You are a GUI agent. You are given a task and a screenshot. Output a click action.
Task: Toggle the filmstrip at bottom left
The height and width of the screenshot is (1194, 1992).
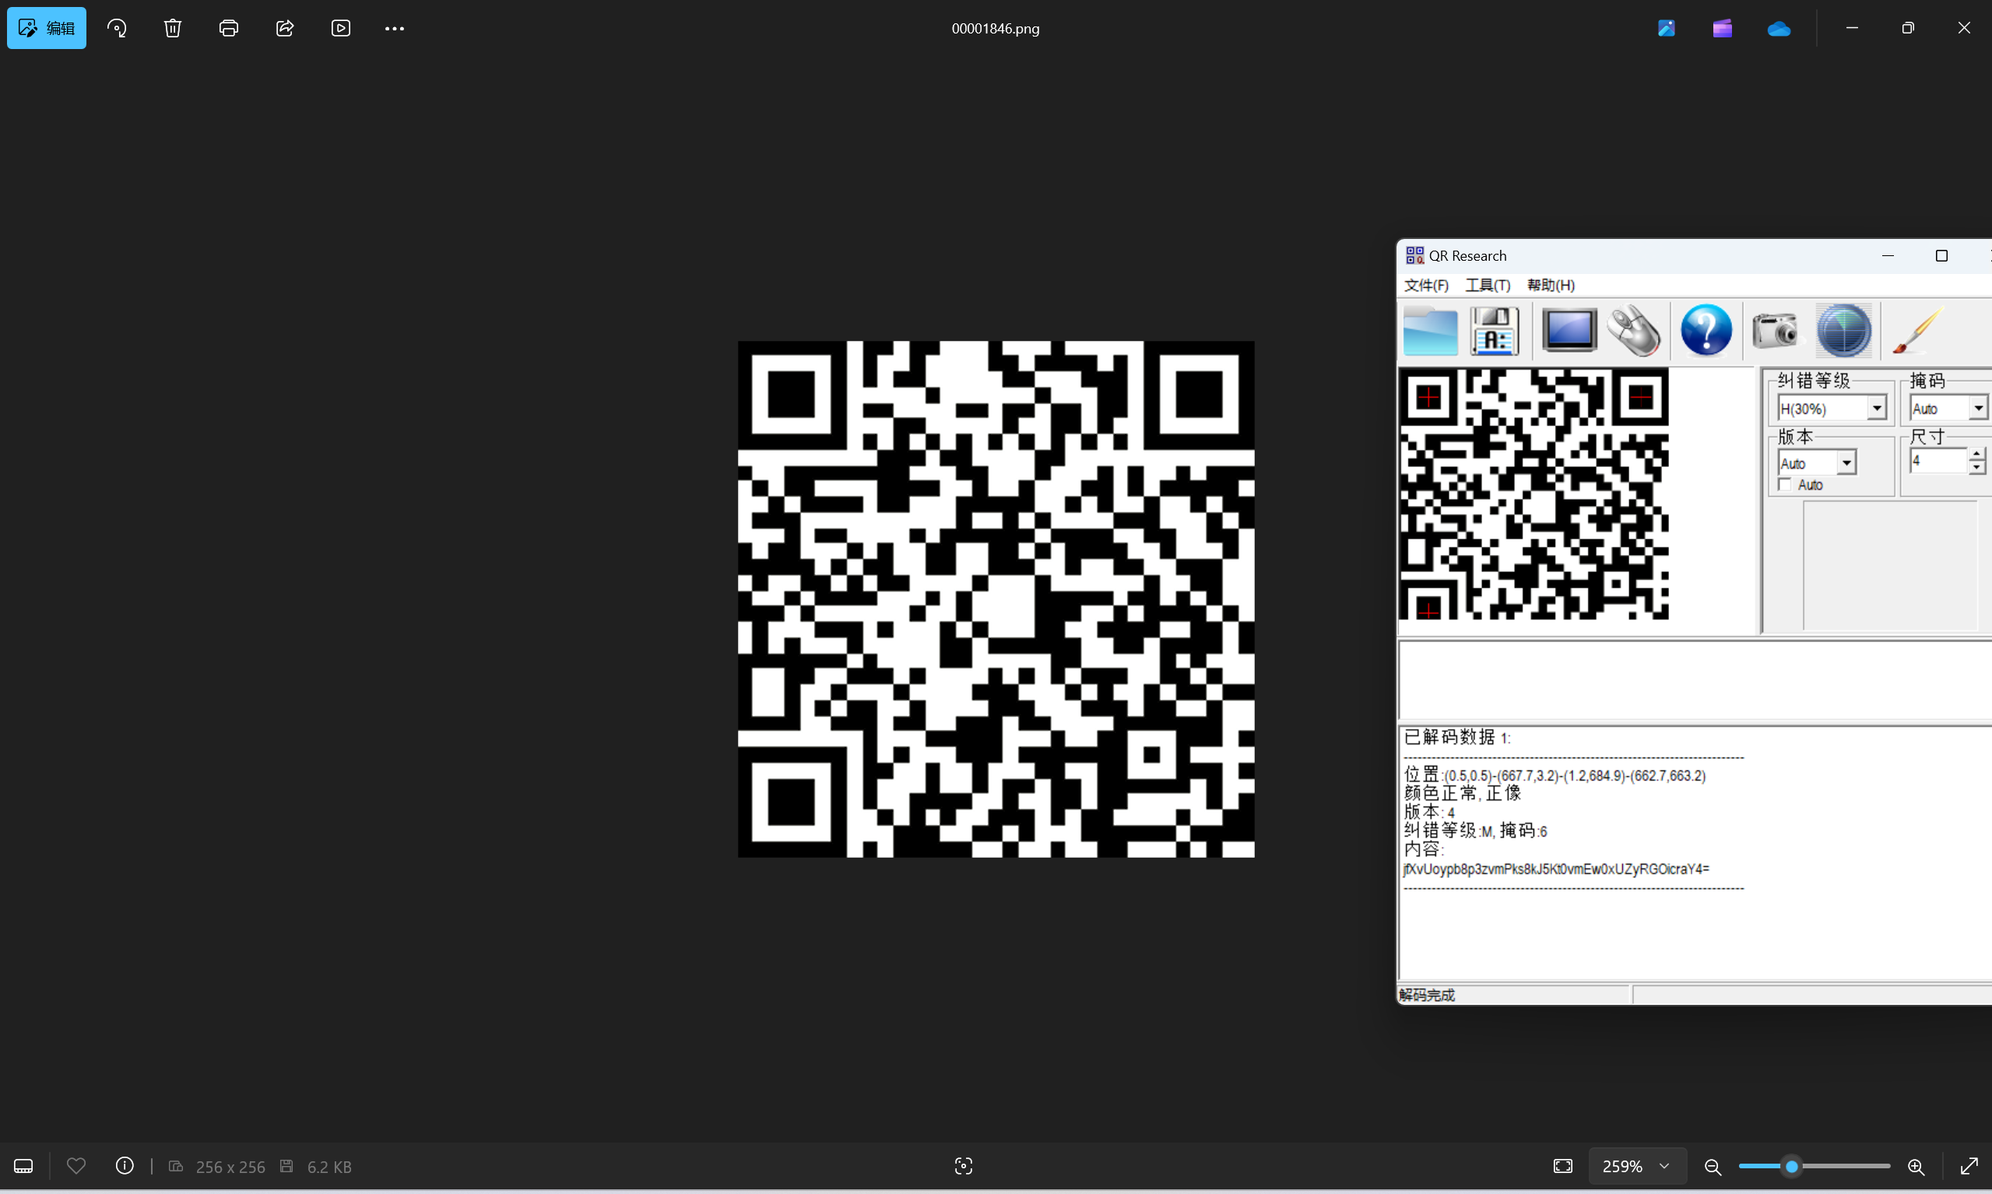click(x=23, y=1166)
